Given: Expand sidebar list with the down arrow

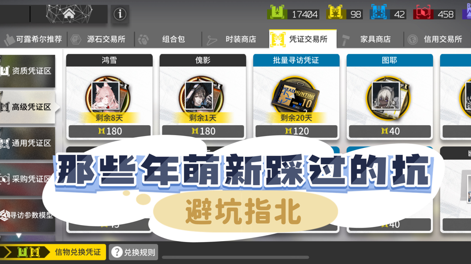Looking at the screenshot, I should pos(18,236).
